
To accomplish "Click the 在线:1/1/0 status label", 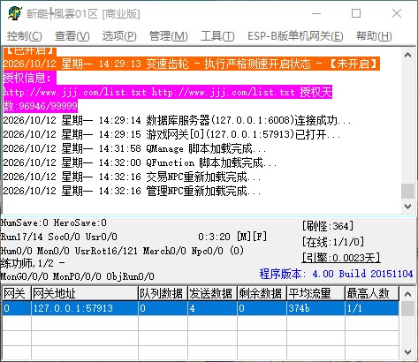I will point(333,242).
